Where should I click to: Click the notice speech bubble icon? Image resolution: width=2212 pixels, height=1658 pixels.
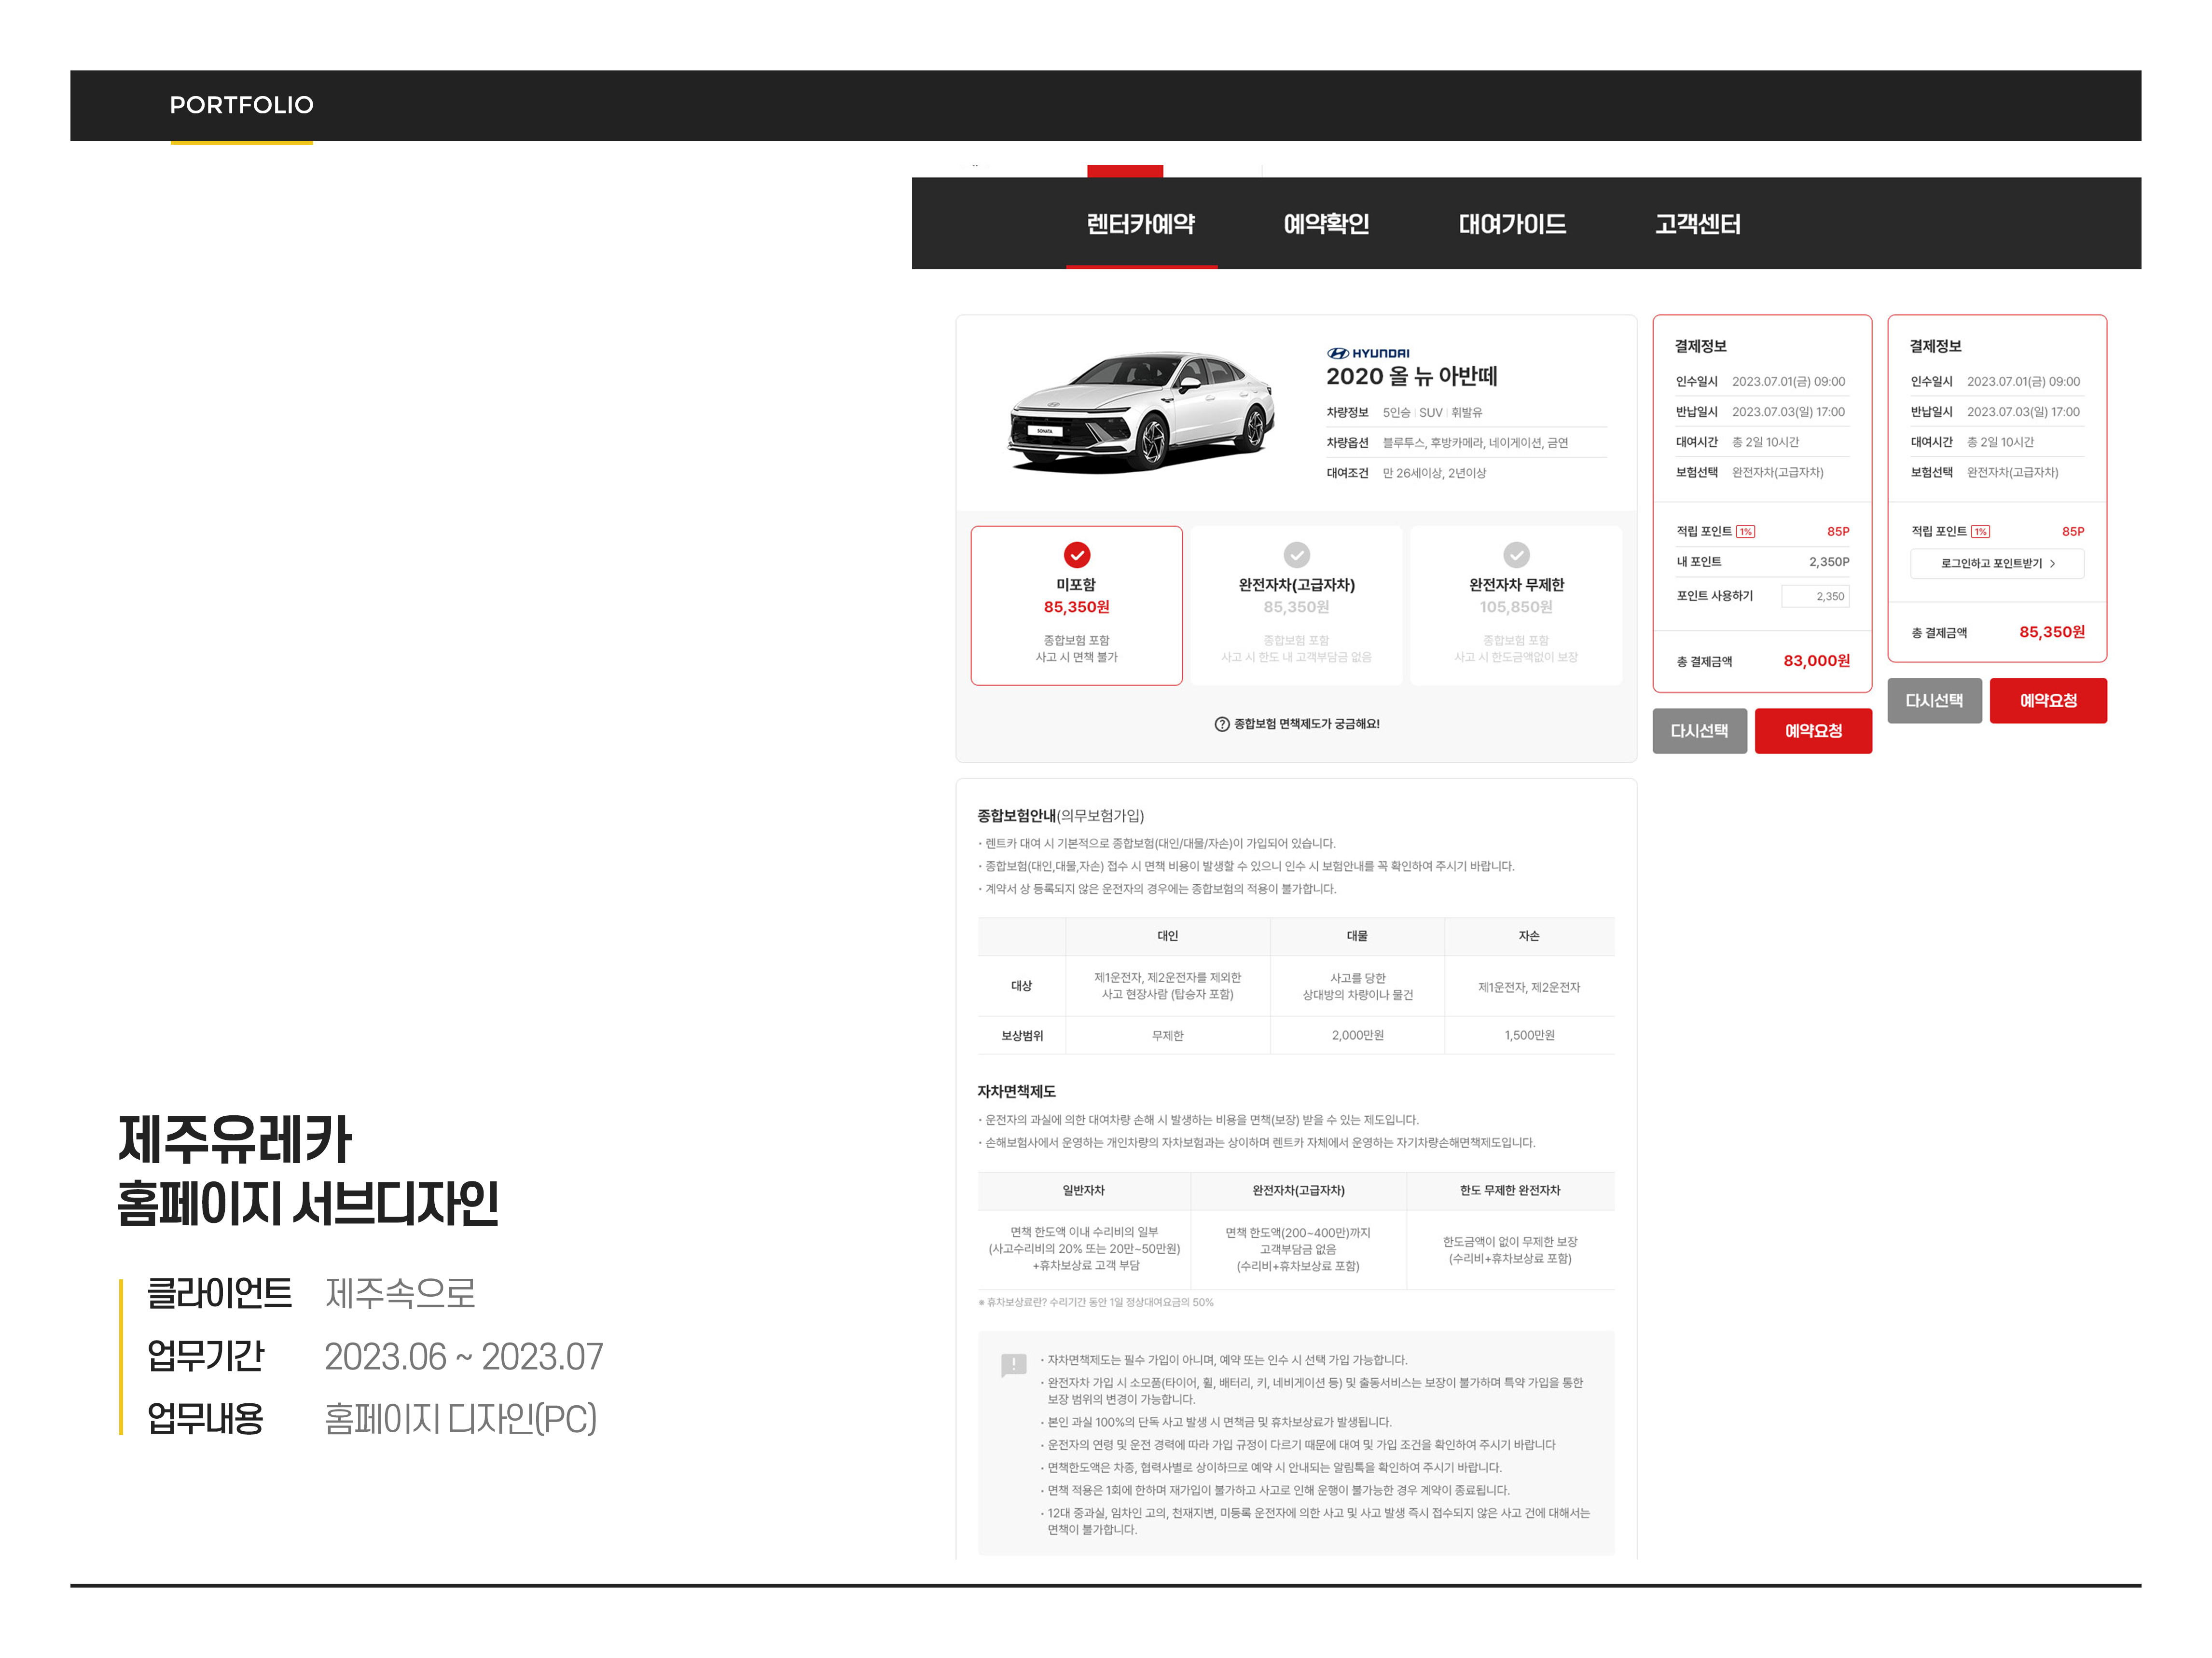tap(1013, 1365)
